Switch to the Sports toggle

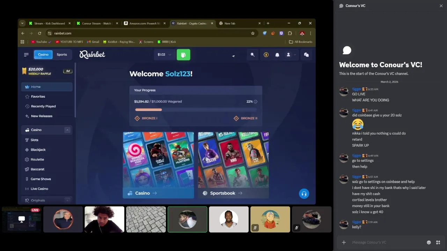62,54
